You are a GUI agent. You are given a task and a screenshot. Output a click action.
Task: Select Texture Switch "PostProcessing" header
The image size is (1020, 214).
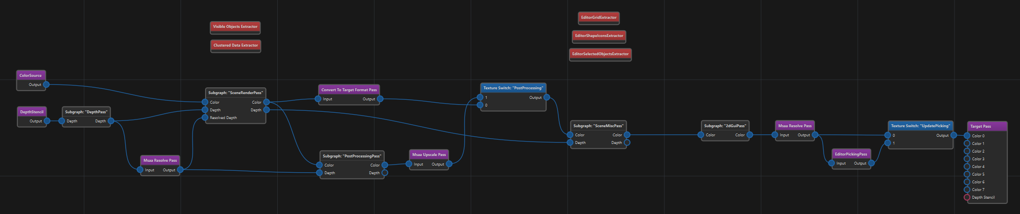(x=513, y=88)
